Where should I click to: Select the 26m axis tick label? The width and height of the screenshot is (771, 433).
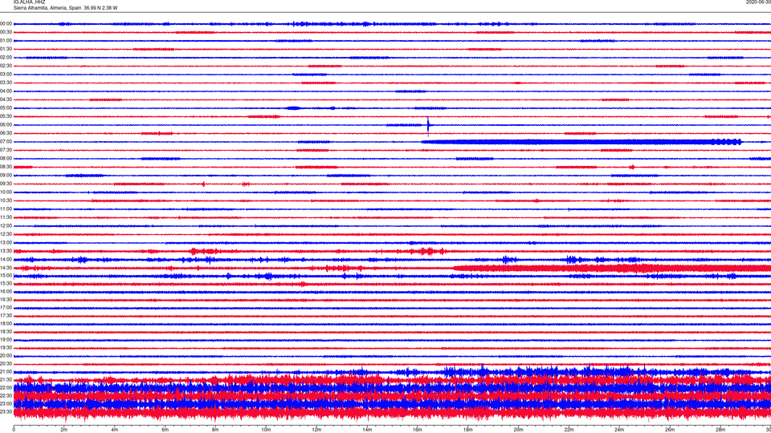coord(669,430)
